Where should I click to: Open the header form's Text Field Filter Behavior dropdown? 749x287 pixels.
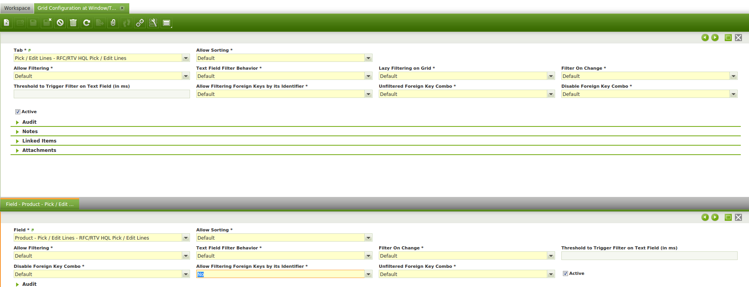click(x=369, y=76)
